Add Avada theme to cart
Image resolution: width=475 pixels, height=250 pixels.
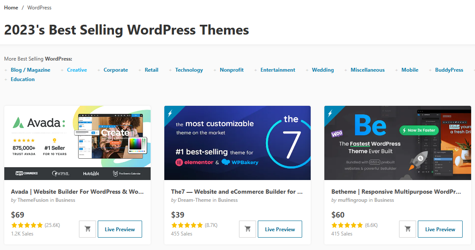click(87, 229)
